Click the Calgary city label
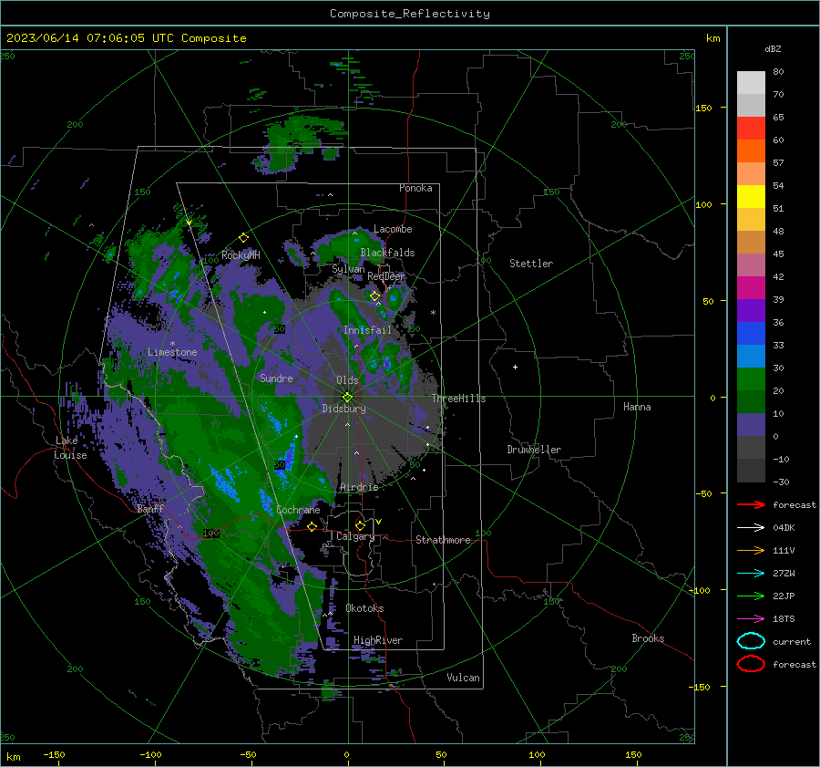The height and width of the screenshot is (767, 820). click(355, 536)
